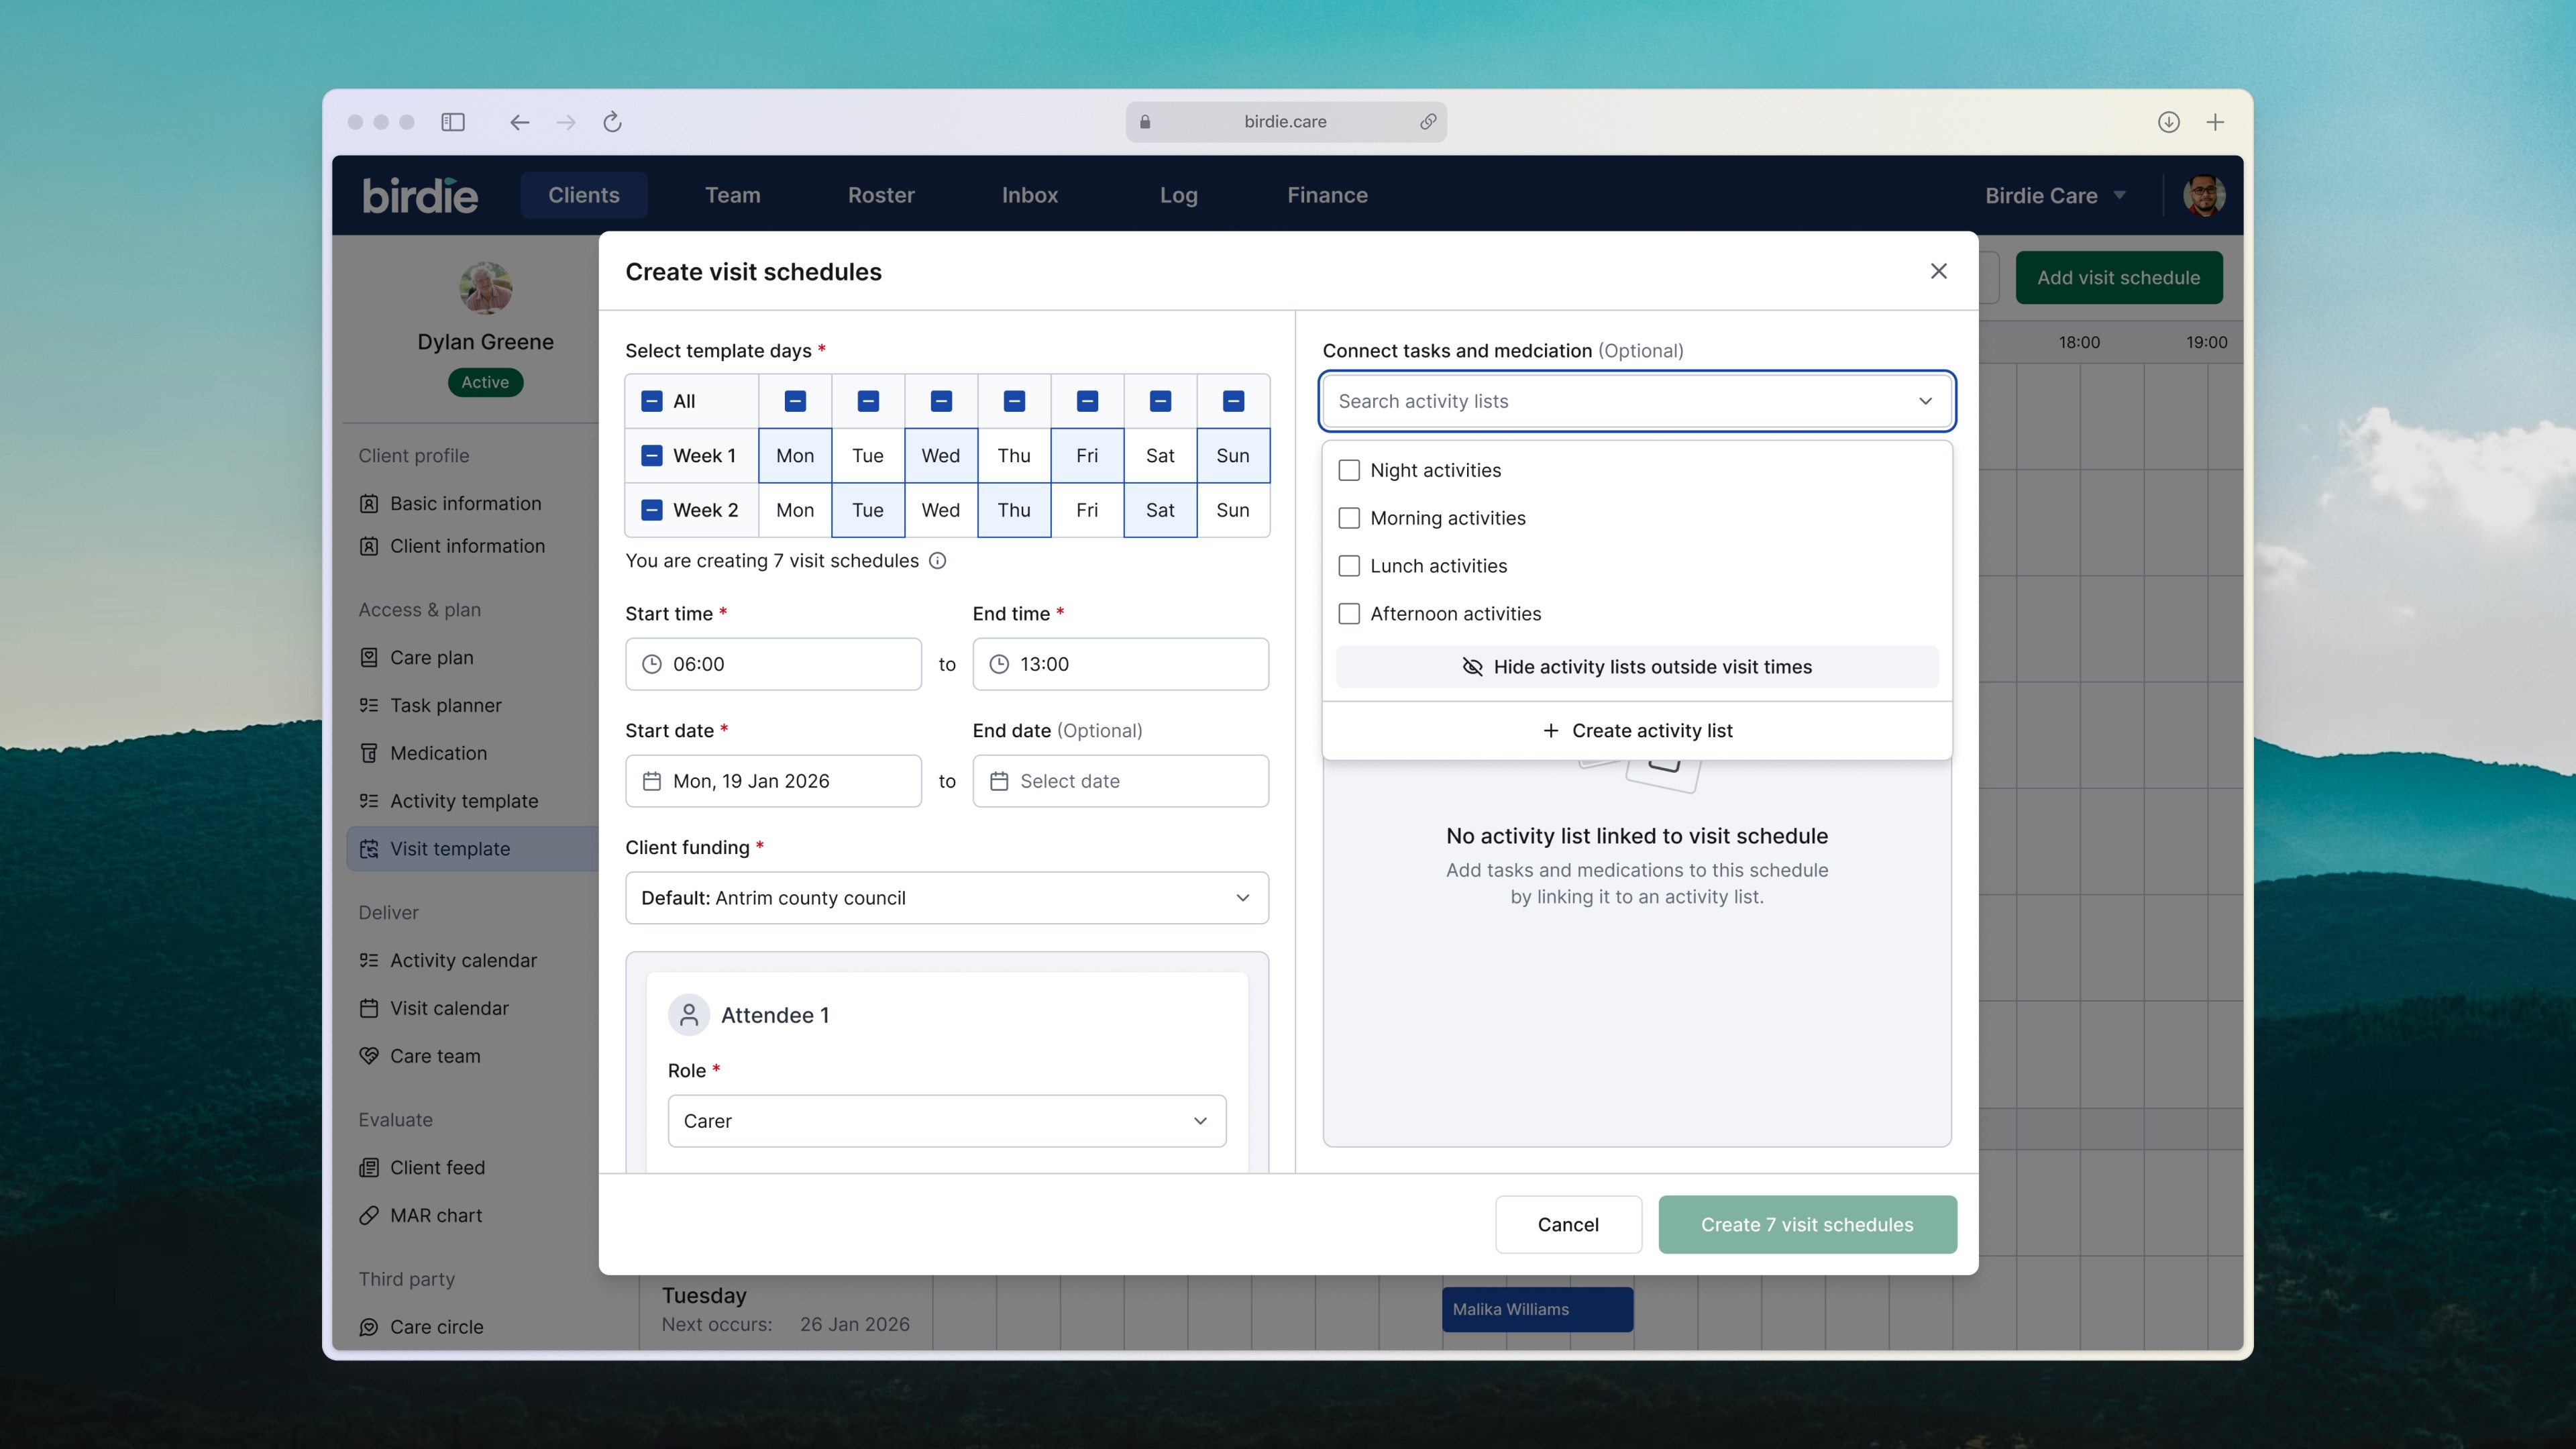Click the copy link icon in address bar
This screenshot has height=1449, width=2576.
(x=1428, y=122)
